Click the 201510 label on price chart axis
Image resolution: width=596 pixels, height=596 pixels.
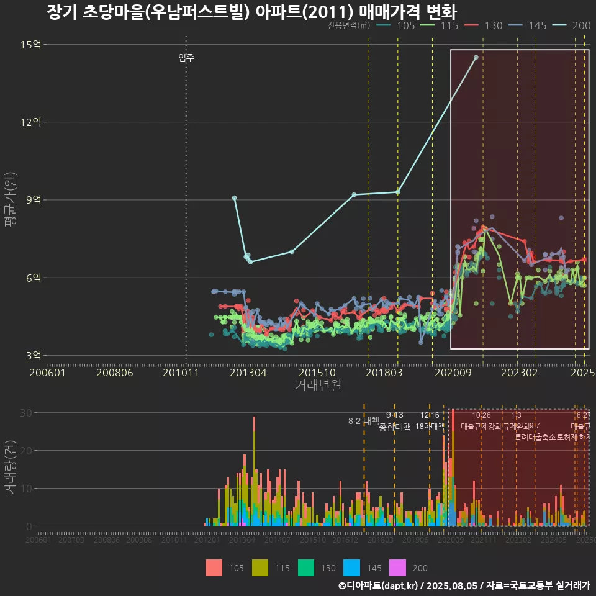tap(317, 372)
